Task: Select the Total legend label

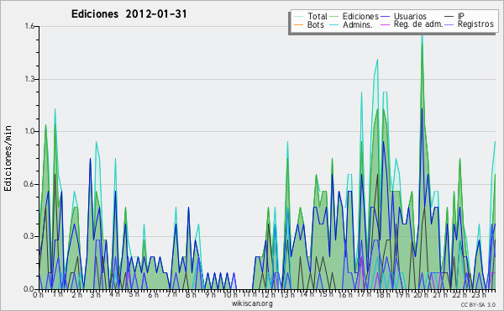Action: point(318,16)
